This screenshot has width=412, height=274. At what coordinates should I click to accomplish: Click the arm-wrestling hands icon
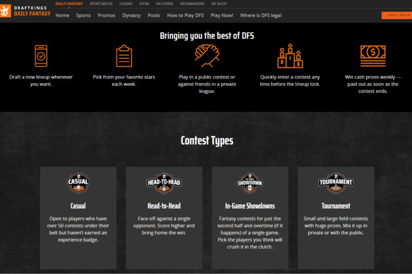(x=207, y=55)
